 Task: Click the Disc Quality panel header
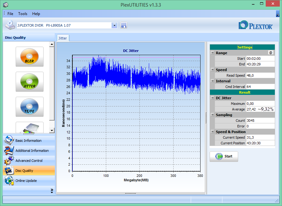click(x=29, y=38)
